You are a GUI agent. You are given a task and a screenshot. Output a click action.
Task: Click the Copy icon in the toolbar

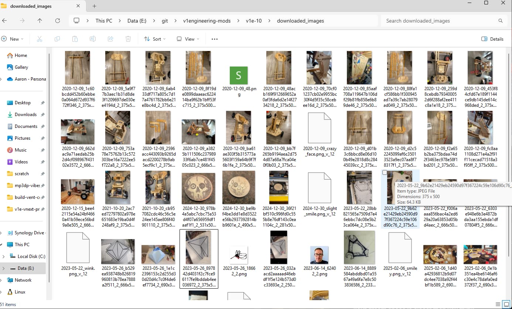coord(57,39)
